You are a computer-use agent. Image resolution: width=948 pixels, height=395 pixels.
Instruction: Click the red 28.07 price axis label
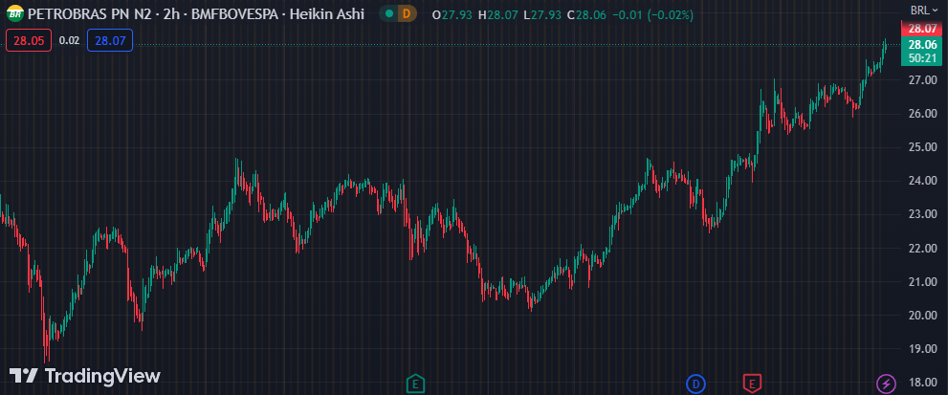(922, 29)
